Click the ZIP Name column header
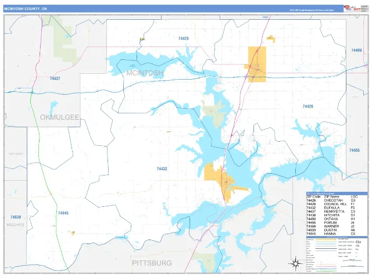The image size is (372, 279). click(x=332, y=196)
